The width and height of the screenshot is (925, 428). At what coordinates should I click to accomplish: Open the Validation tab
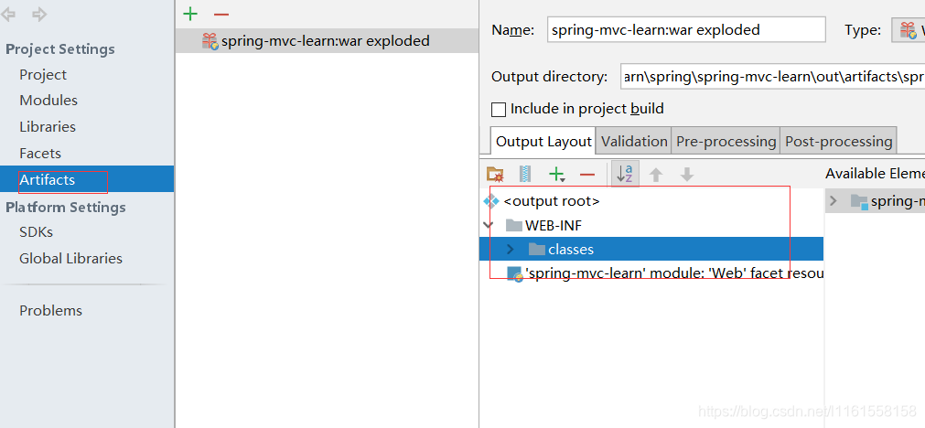[634, 142]
